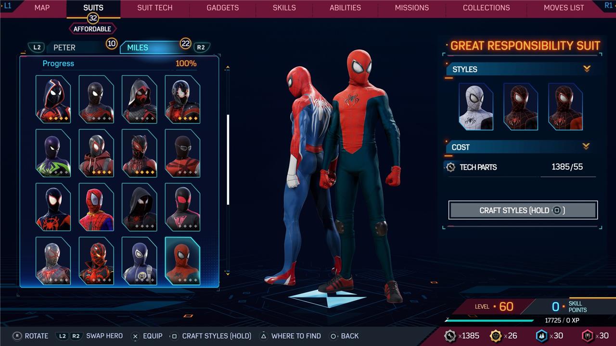Choose the purple and green suit tile
This screenshot has width=616, height=346.
(53, 153)
